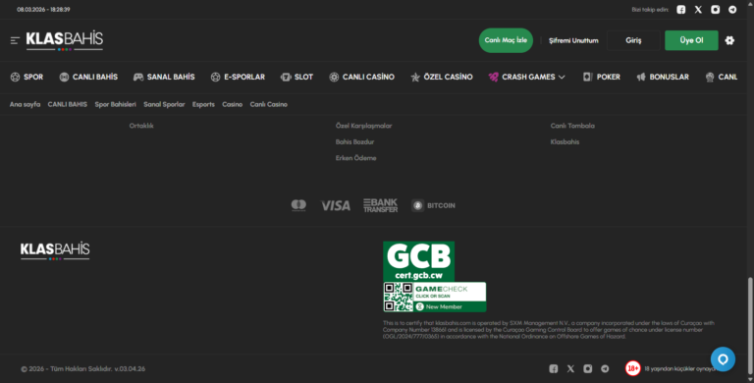Open Facebook icon in top header
The image size is (754, 383).
pyautogui.click(x=681, y=10)
